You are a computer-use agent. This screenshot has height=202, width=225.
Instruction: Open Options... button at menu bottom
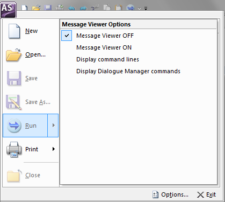pos(171,194)
